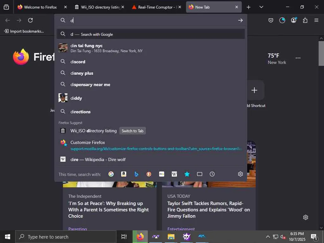Toggle muted volume tray icon

pos(283,237)
